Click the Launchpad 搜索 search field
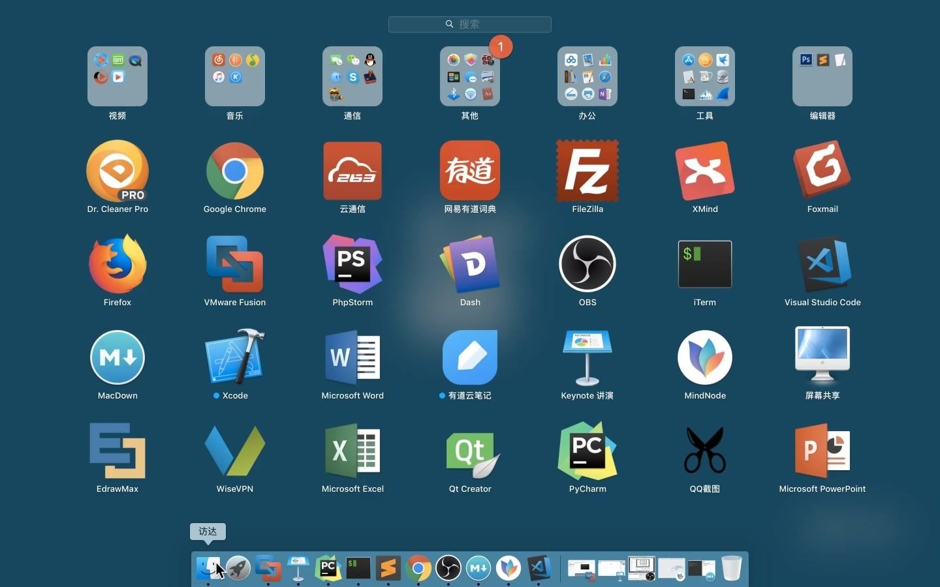The width and height of the screenshot is (940, 587). pos(470,24)
